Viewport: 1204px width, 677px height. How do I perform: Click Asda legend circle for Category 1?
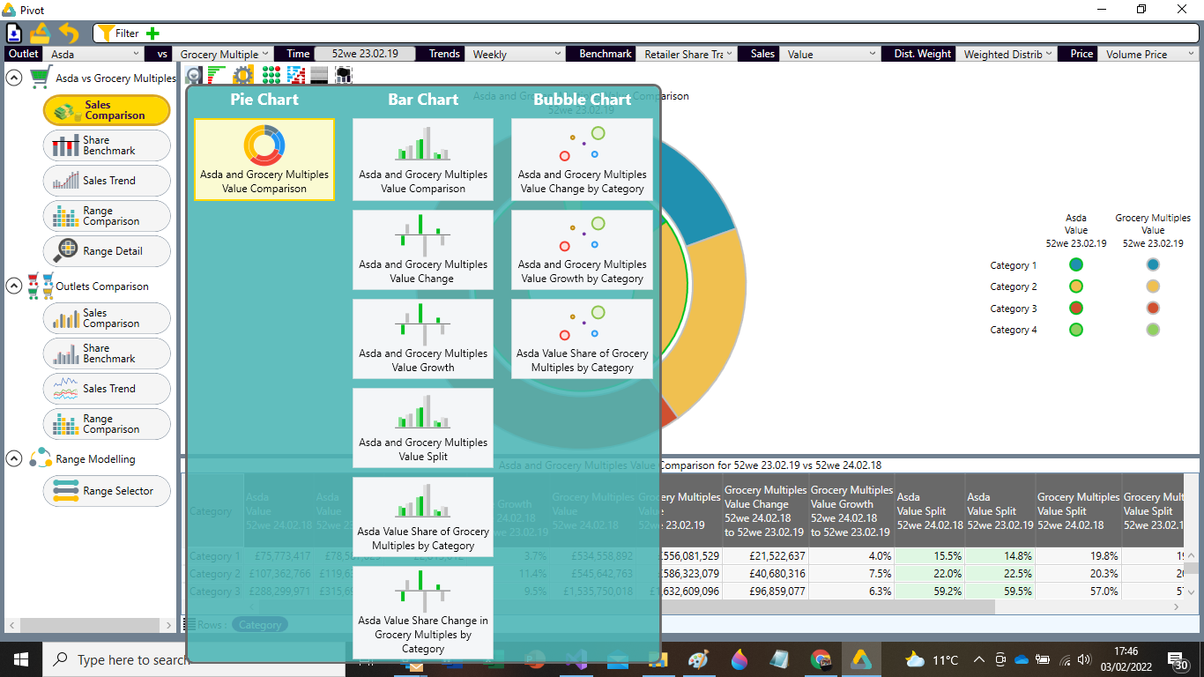click(1075, 264)
